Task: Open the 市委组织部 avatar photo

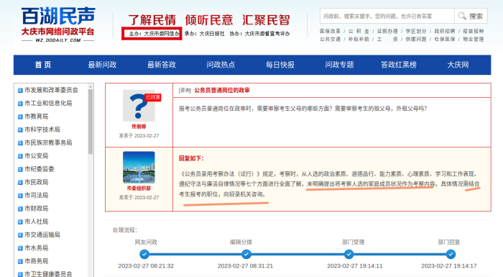Action: click(x=139, y=167)
